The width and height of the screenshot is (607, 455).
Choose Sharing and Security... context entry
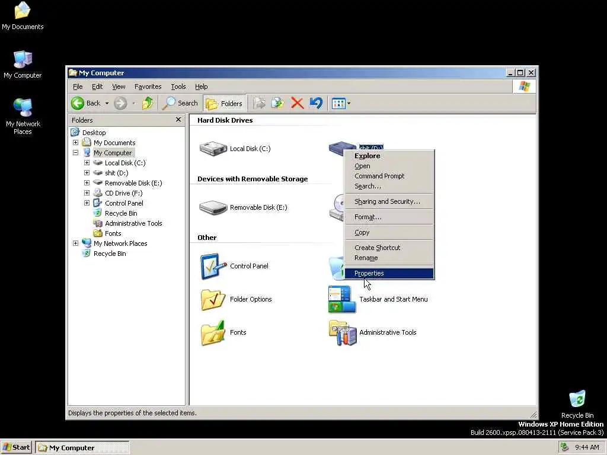tap(389, 201)
